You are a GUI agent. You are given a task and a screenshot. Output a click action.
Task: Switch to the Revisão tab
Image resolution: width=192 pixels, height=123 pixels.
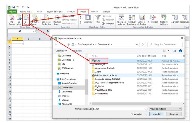coord(94,12)
